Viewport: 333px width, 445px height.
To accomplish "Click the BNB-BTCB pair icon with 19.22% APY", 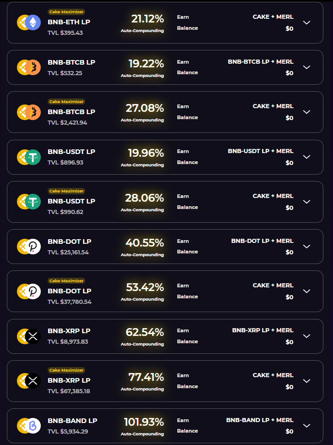I will 29,67.
